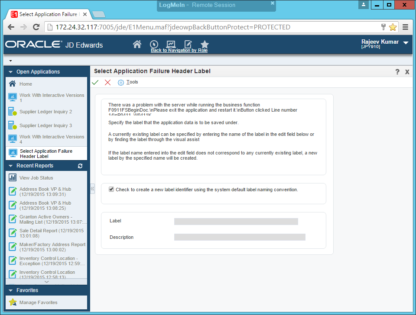Click the red Cancel X icon

[107, 82]
